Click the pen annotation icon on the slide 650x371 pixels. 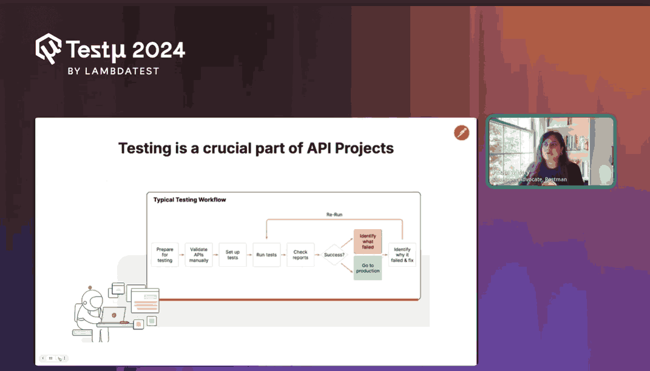(x=461, y=133)
